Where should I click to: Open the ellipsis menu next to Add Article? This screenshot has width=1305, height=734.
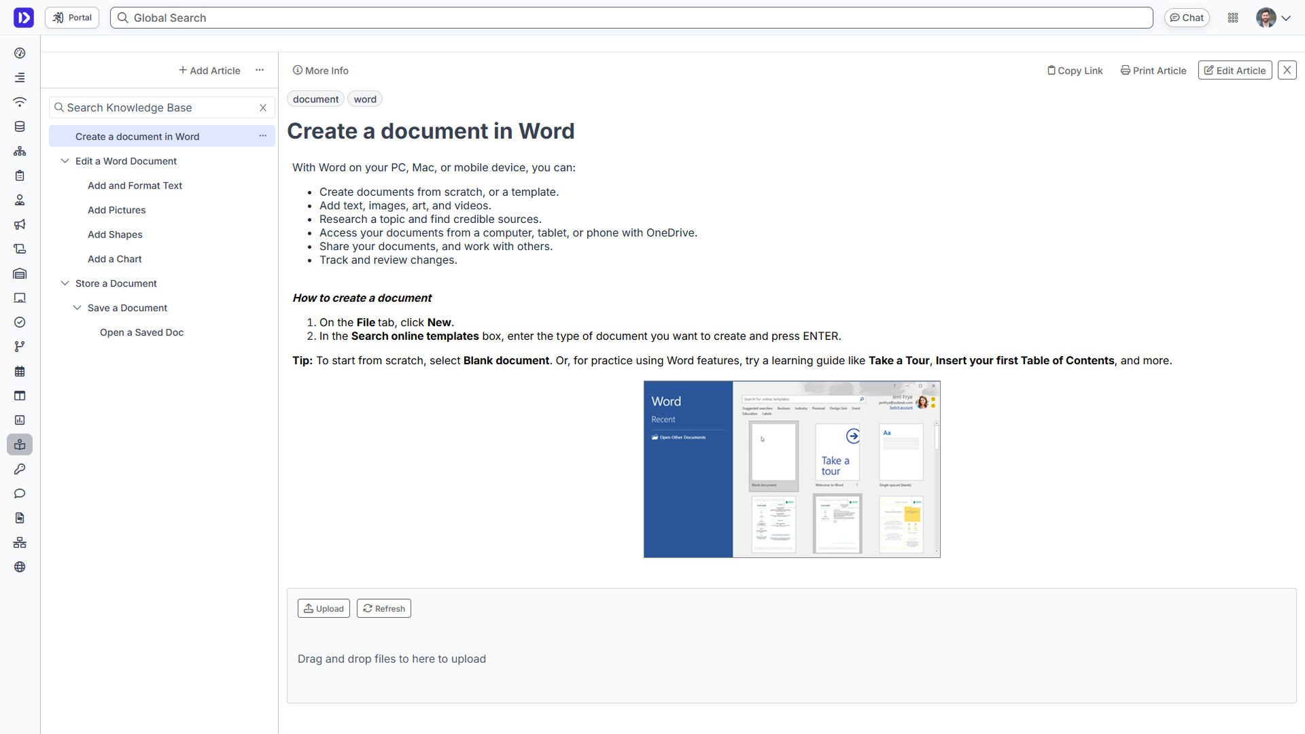[260, 70]
